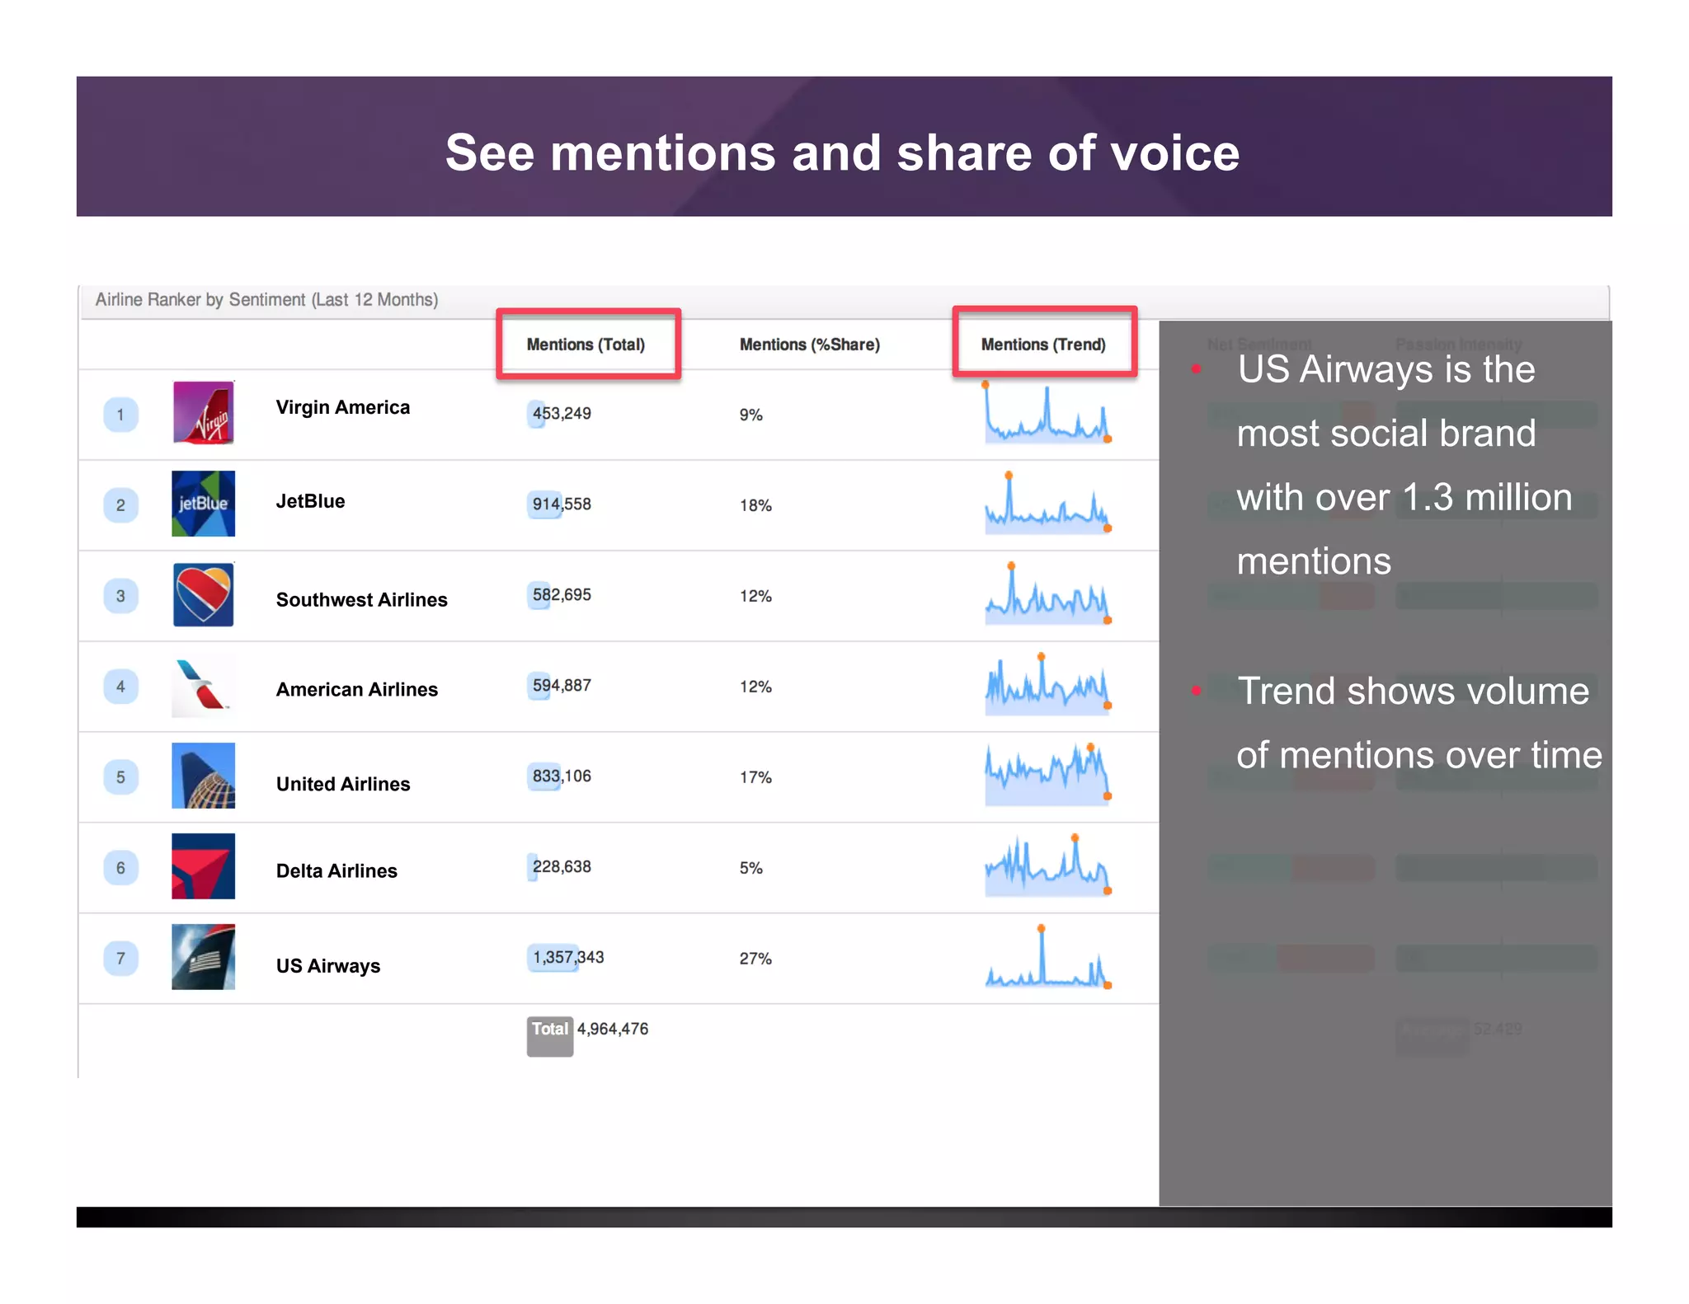1689x1304 pixels.
Task: Select rank badge number 2
Action: coord(120,505)
